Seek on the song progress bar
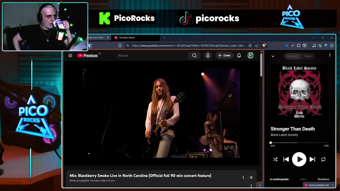This screenshot has width=340, height=191. tap(300, 143)
